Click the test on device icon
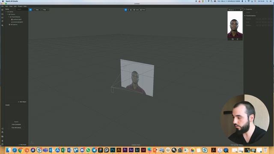274x154 pixels. pyautogui.click(x=2, y=128)
